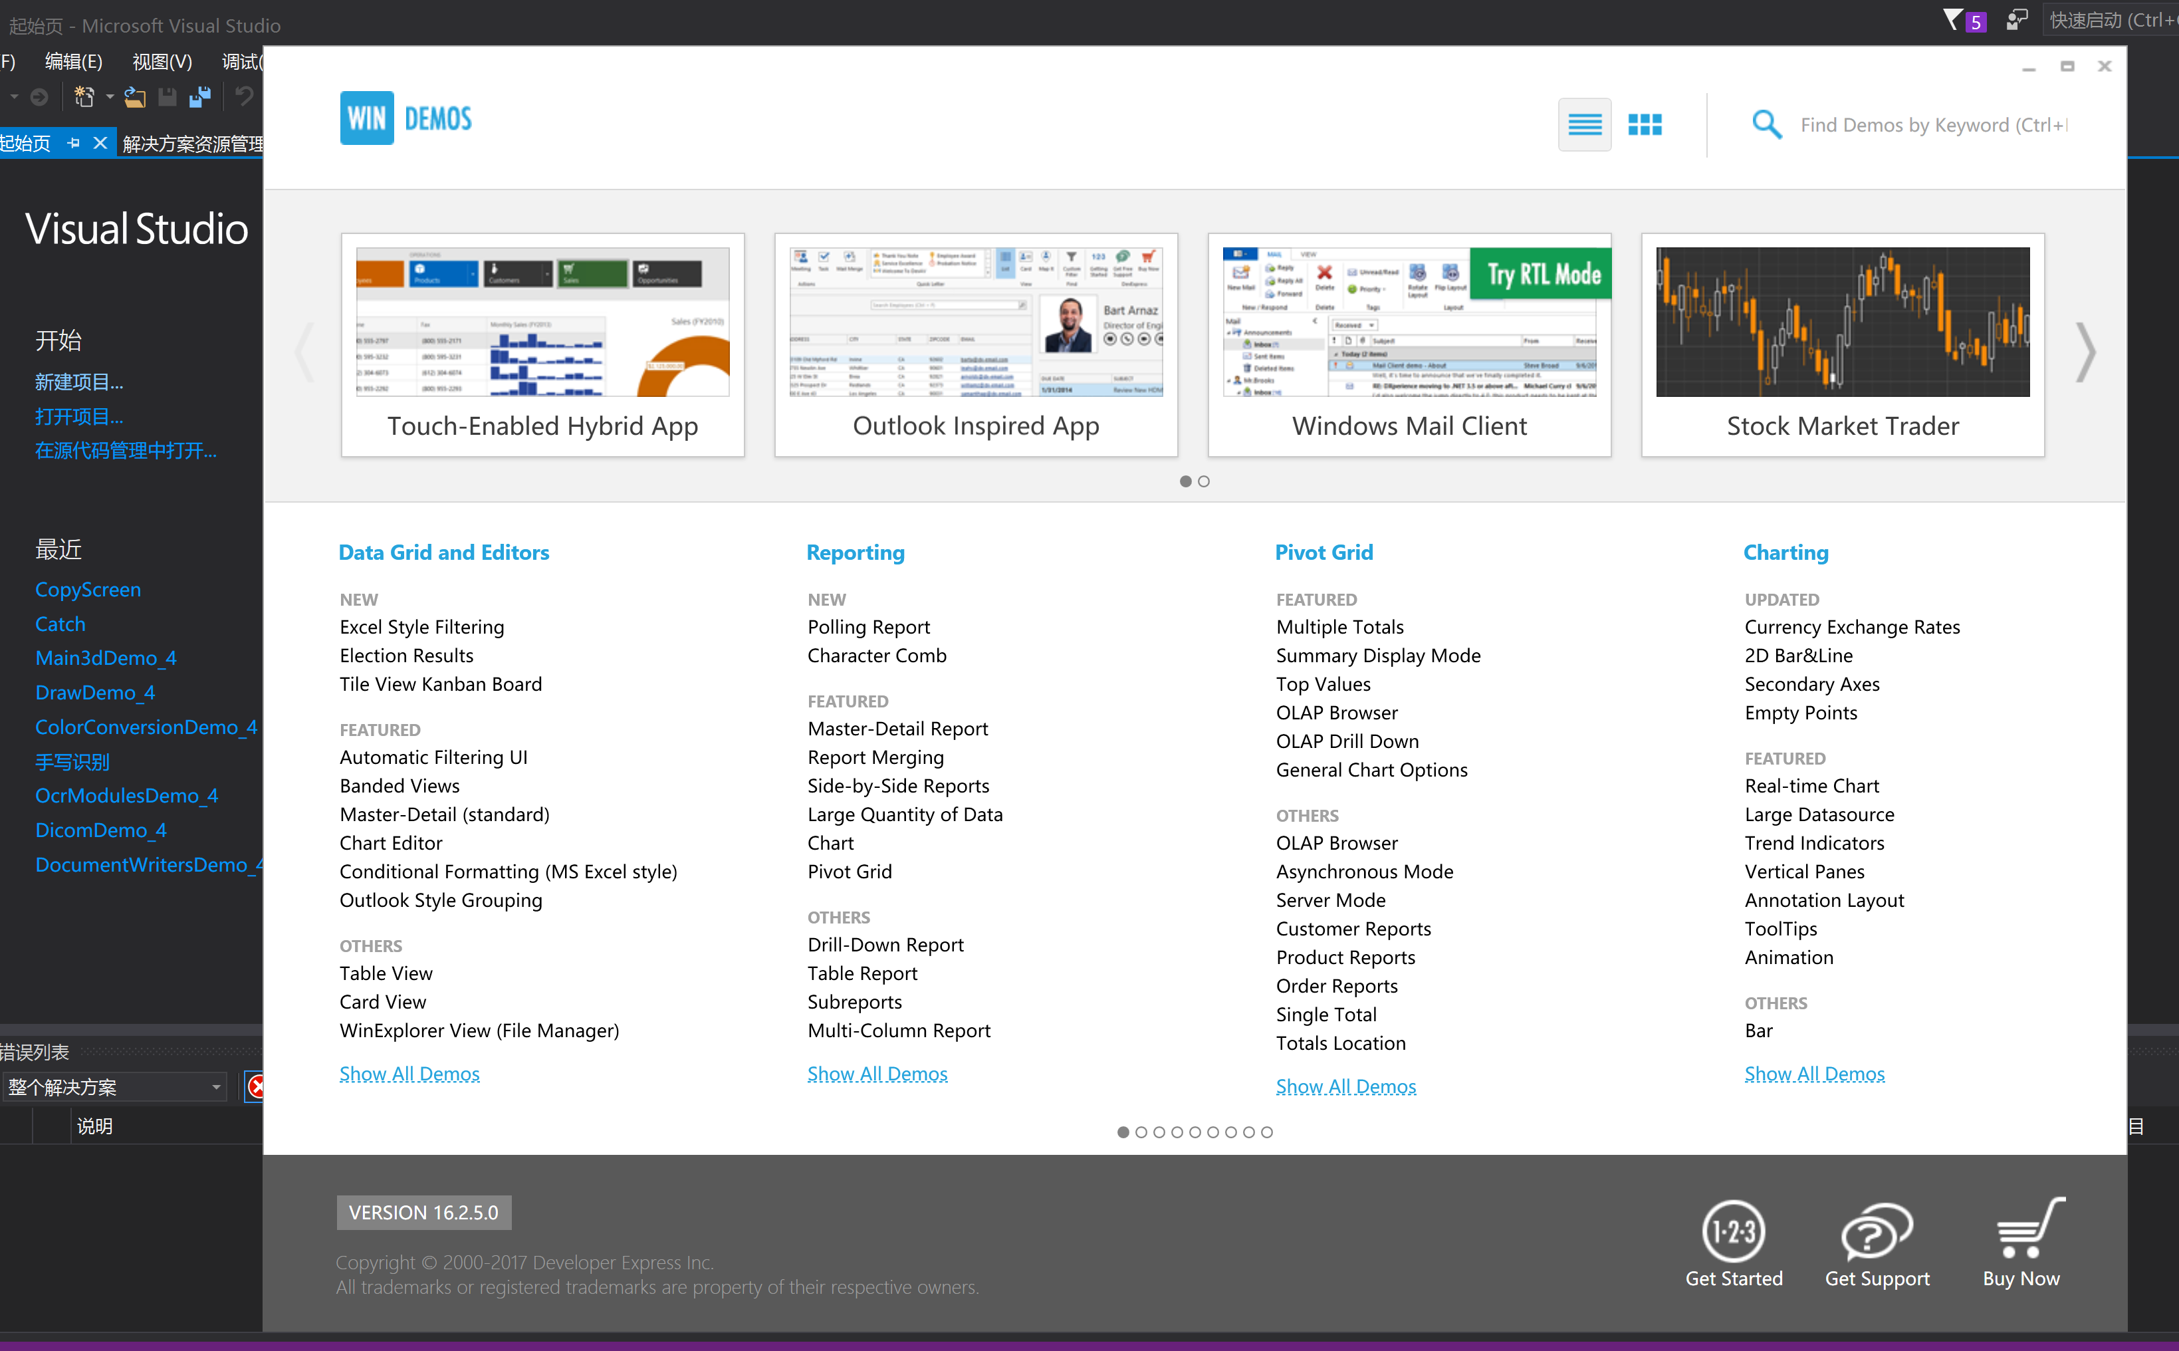Open Tile View Kanban Board demo

[441, 683]
